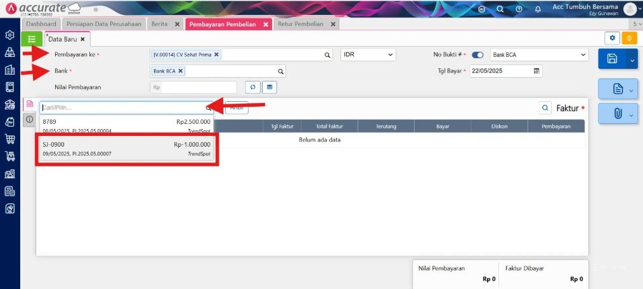Expand the arrow next to save button

click(632, 61)
